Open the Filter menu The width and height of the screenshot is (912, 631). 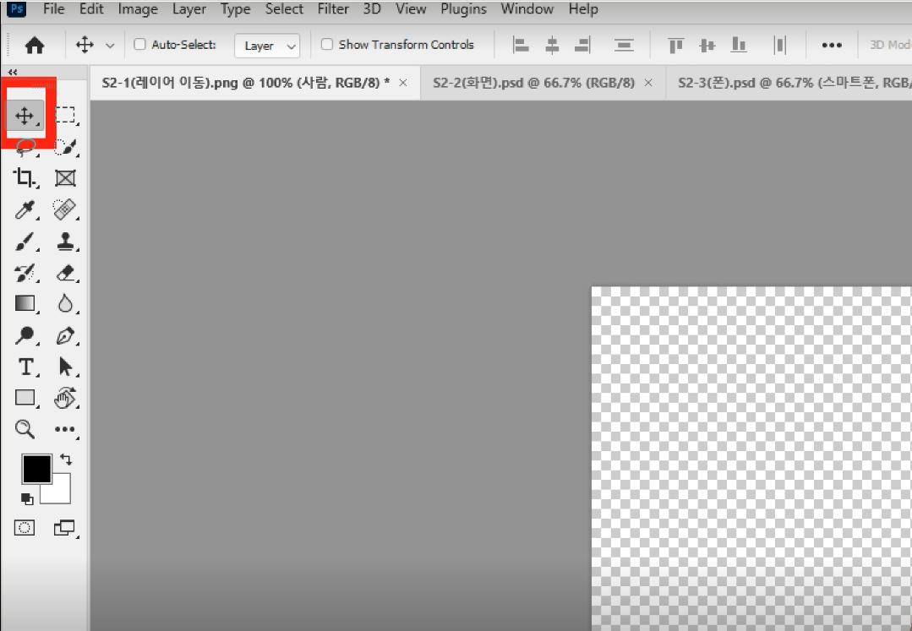point(333,9)
